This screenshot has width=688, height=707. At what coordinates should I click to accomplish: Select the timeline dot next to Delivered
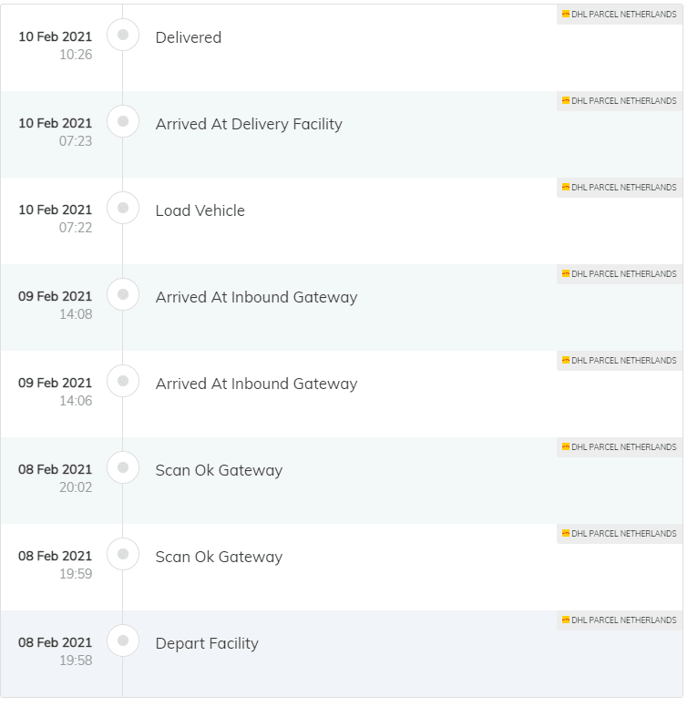click(123, 35)
